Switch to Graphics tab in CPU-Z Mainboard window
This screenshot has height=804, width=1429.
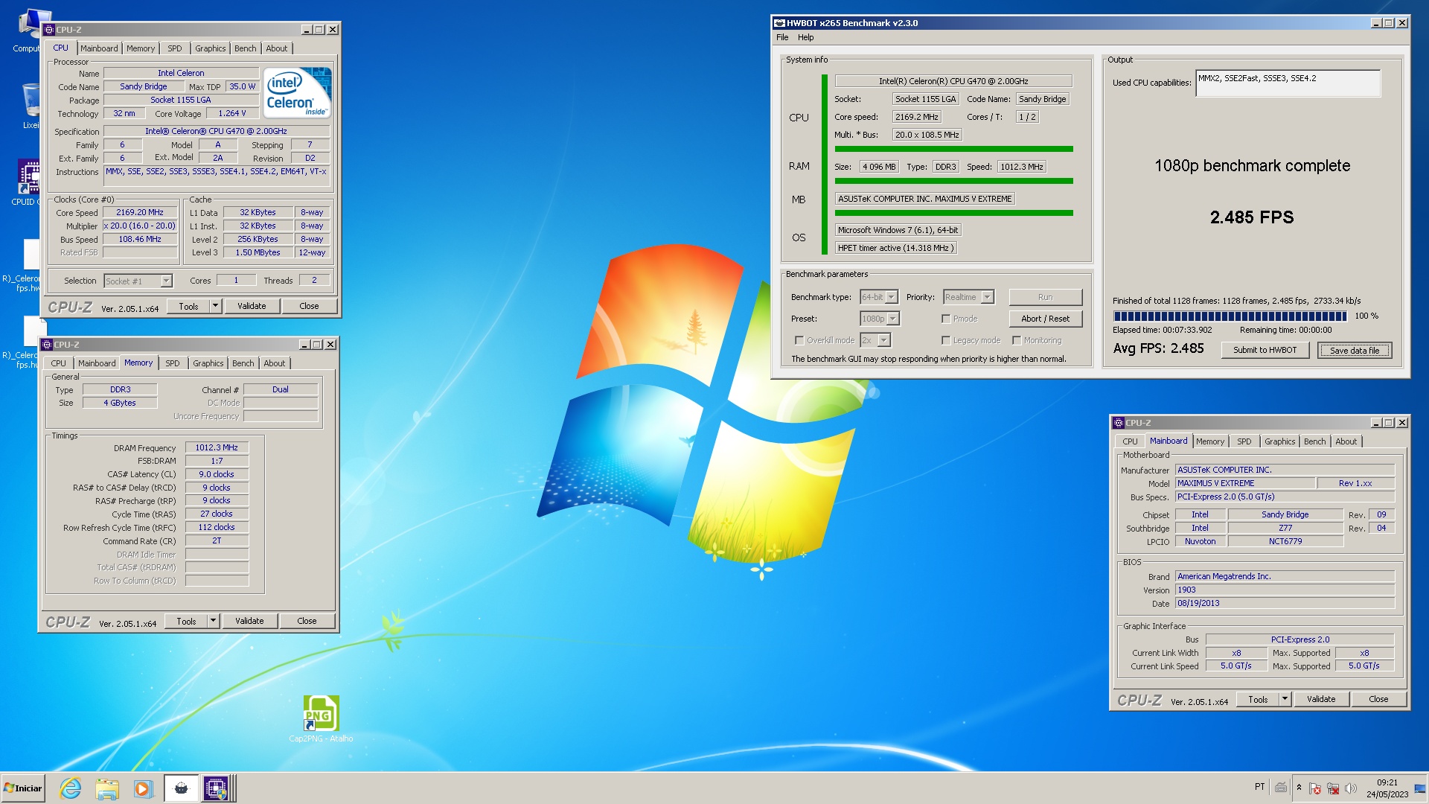point(1279,441)
